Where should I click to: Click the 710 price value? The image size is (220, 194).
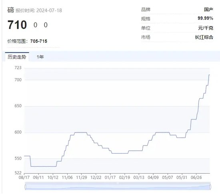point(17,25)
